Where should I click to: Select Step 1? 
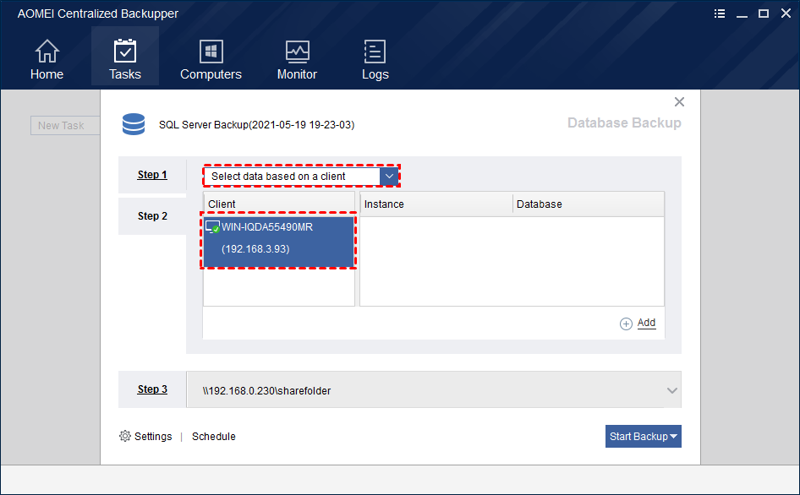click(x=152, y=175)
